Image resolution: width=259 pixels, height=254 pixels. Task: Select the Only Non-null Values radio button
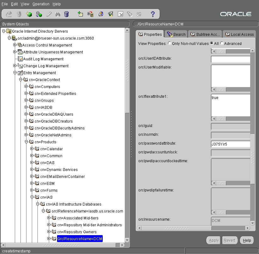point(170,43)
